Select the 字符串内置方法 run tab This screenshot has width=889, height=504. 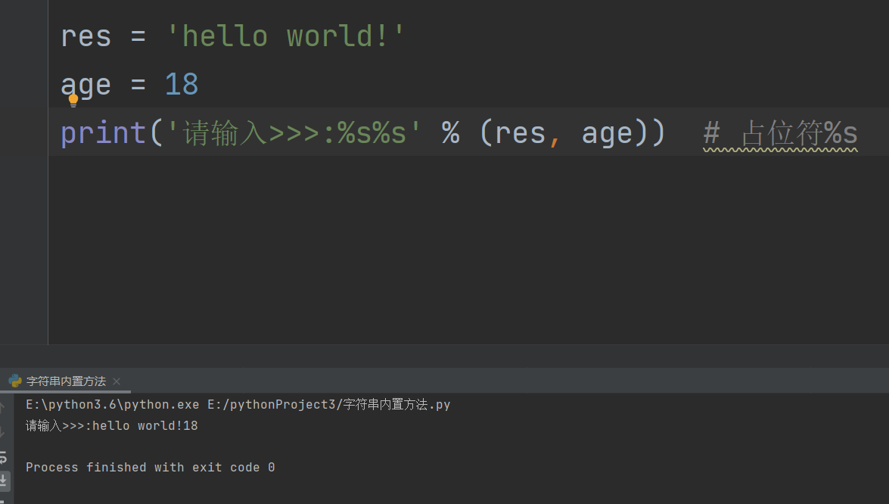point(66,381)
